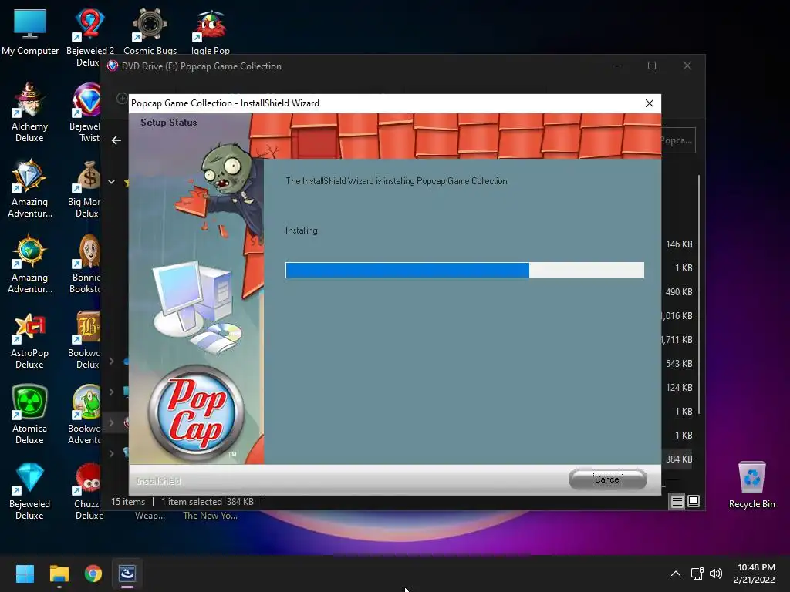Open network status tray icon
This screenshot has width=790, height=592.
pyautogui.click(x=697, y=573)
